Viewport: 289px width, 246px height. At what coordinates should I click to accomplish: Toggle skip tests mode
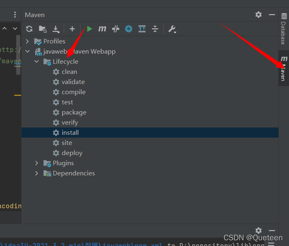[116, 29]
